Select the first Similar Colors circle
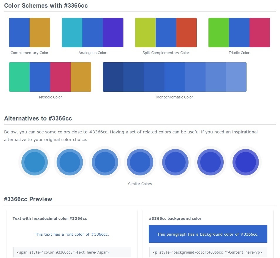Image resolution: width=280 pixels, height=258 pixels. pyautogui.click(x=35, y=162)
